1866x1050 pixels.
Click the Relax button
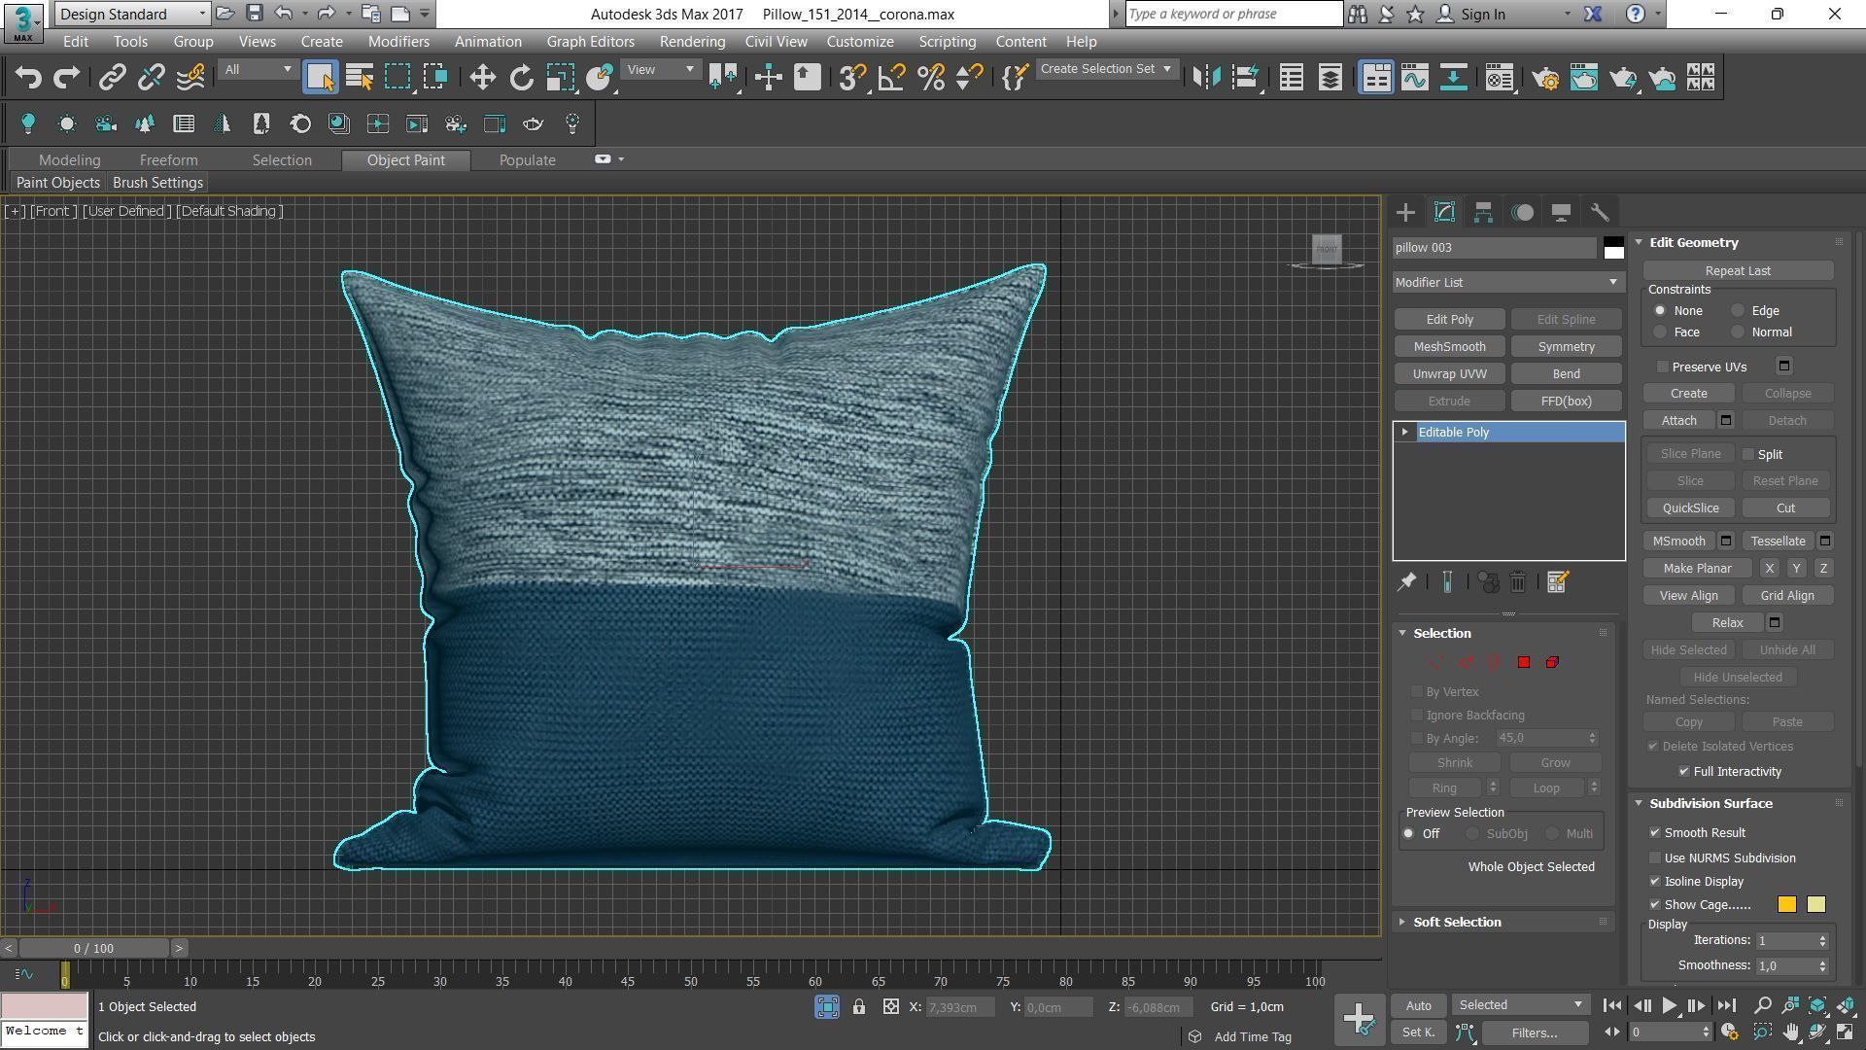click(1727, 623)
